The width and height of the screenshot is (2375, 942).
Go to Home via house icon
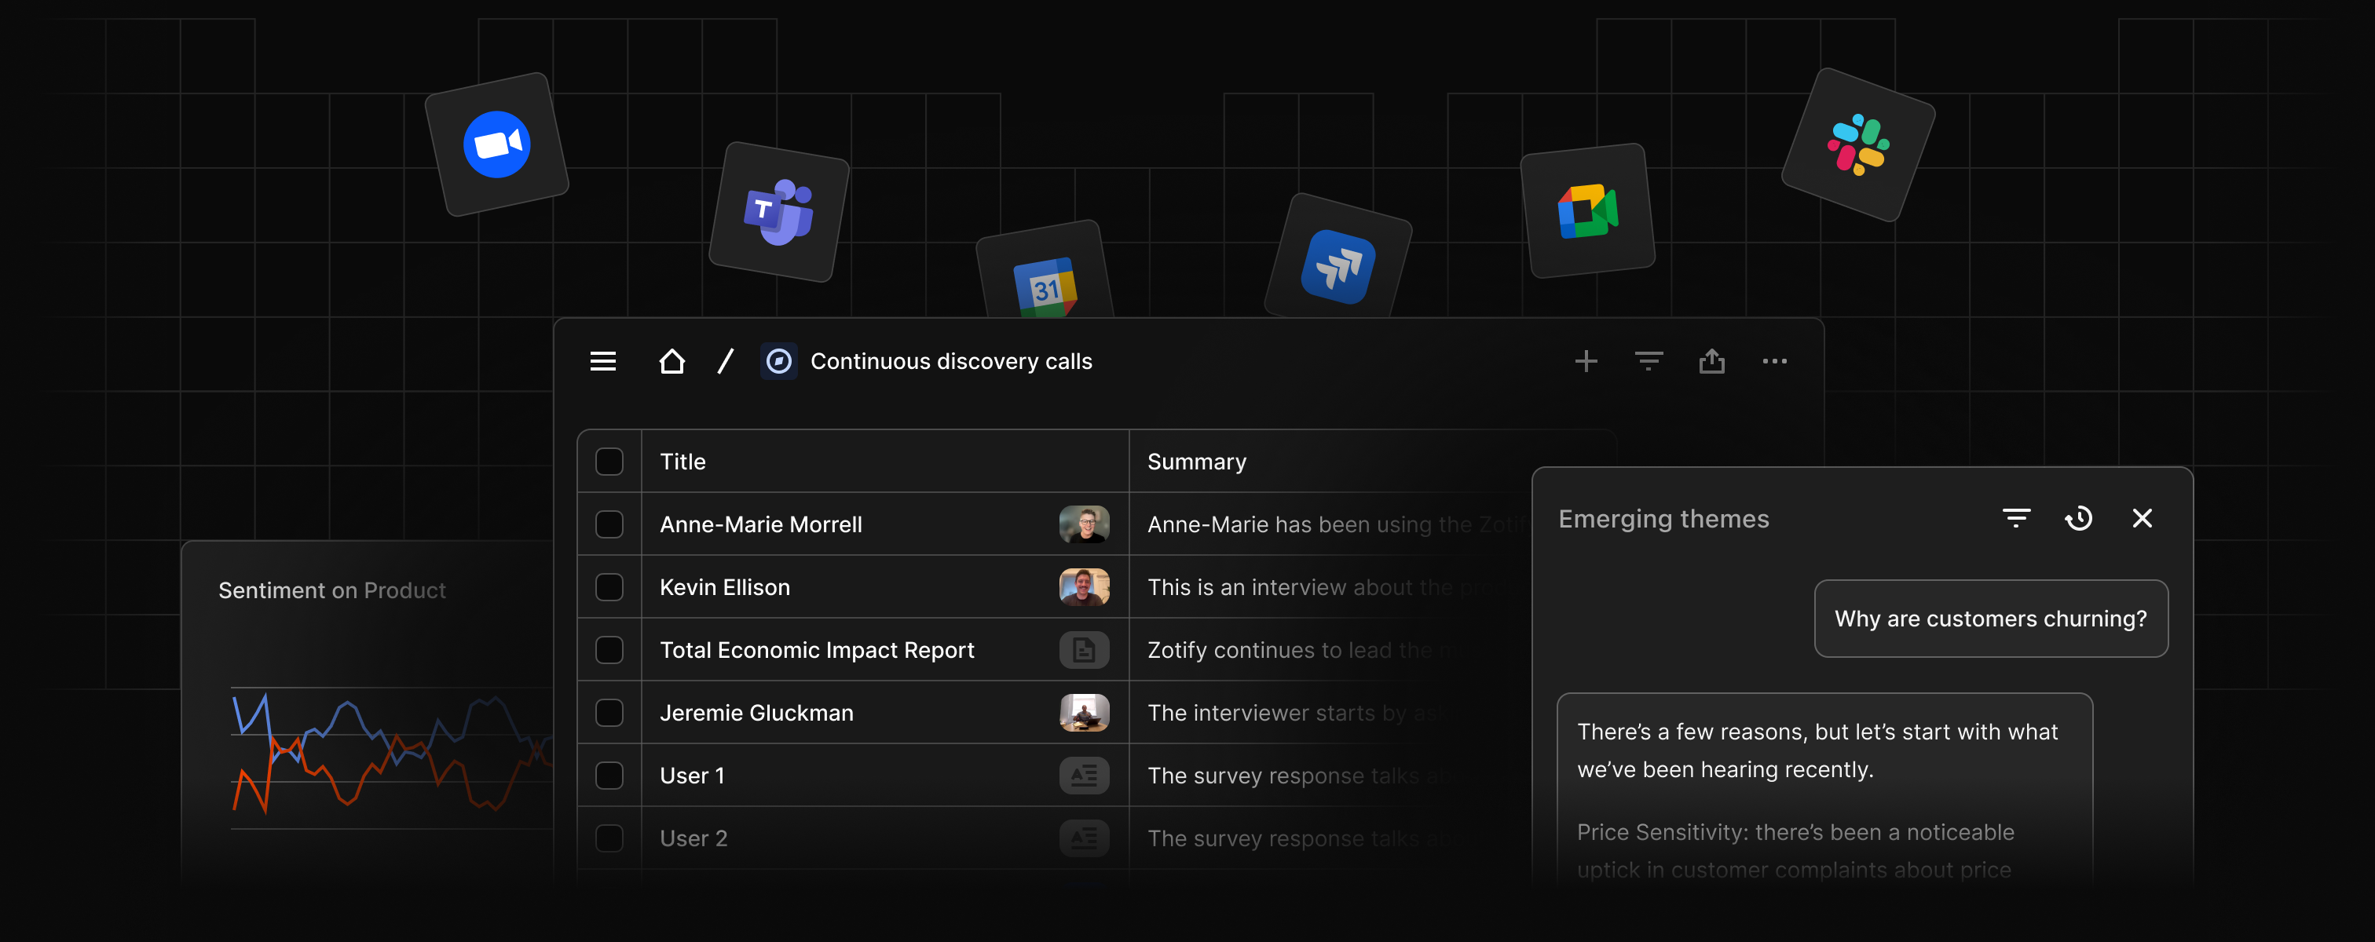coord(672,361)
